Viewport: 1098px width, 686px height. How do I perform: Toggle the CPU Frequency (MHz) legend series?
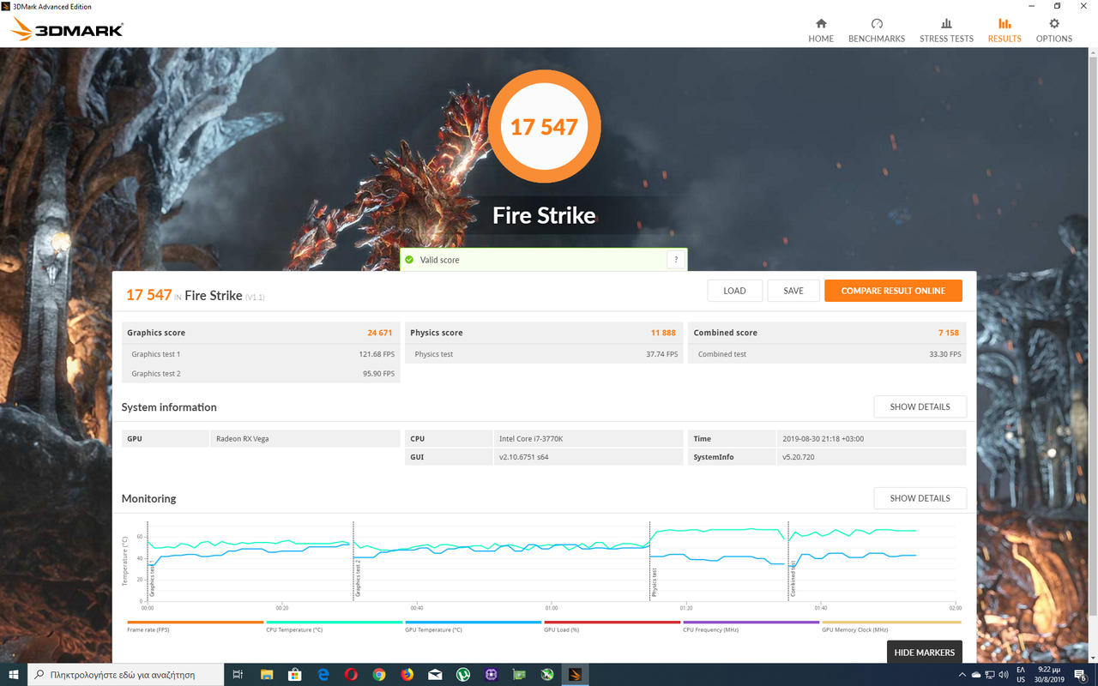(x=751, y=627)
